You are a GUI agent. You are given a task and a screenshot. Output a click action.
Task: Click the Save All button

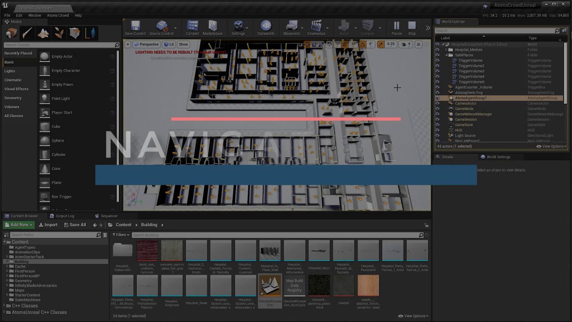pos(74,225)
